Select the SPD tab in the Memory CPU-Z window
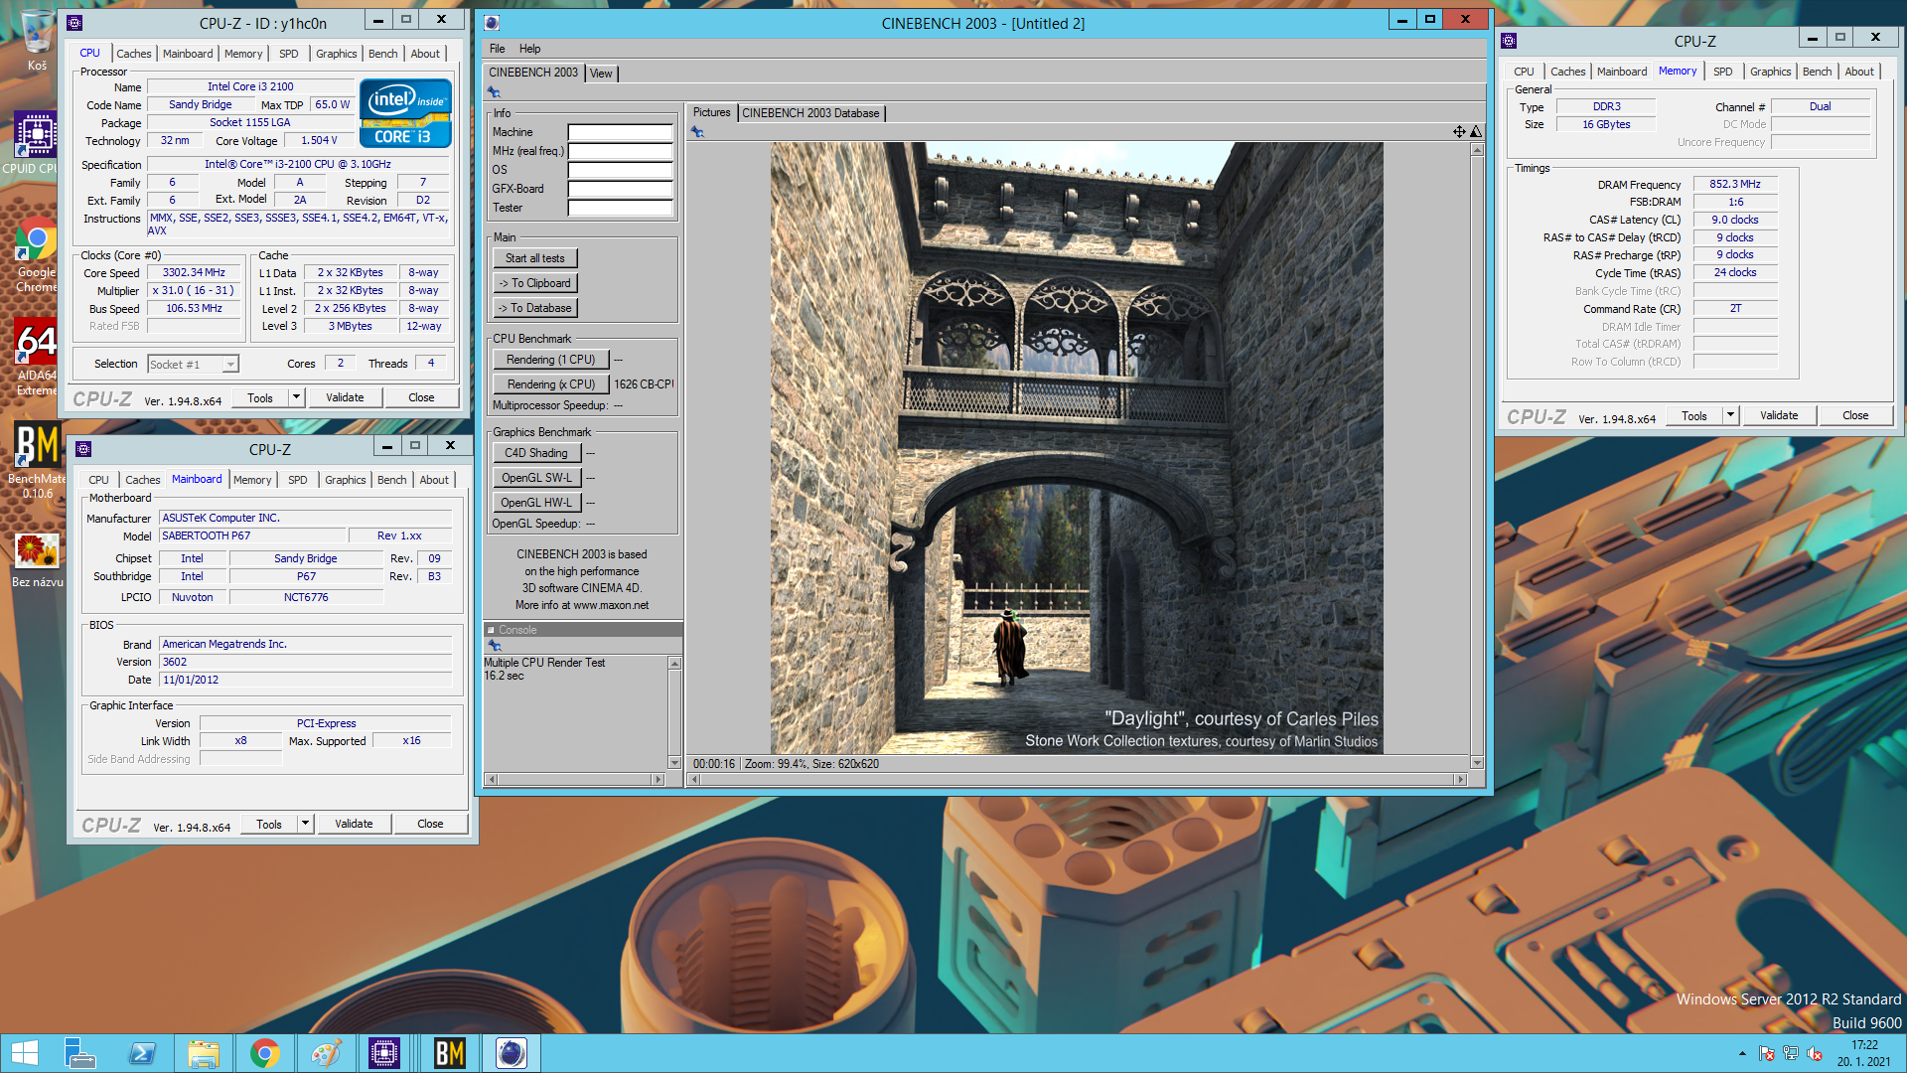Viewport: 1907px width, 1073px height. coord(1722,72)
